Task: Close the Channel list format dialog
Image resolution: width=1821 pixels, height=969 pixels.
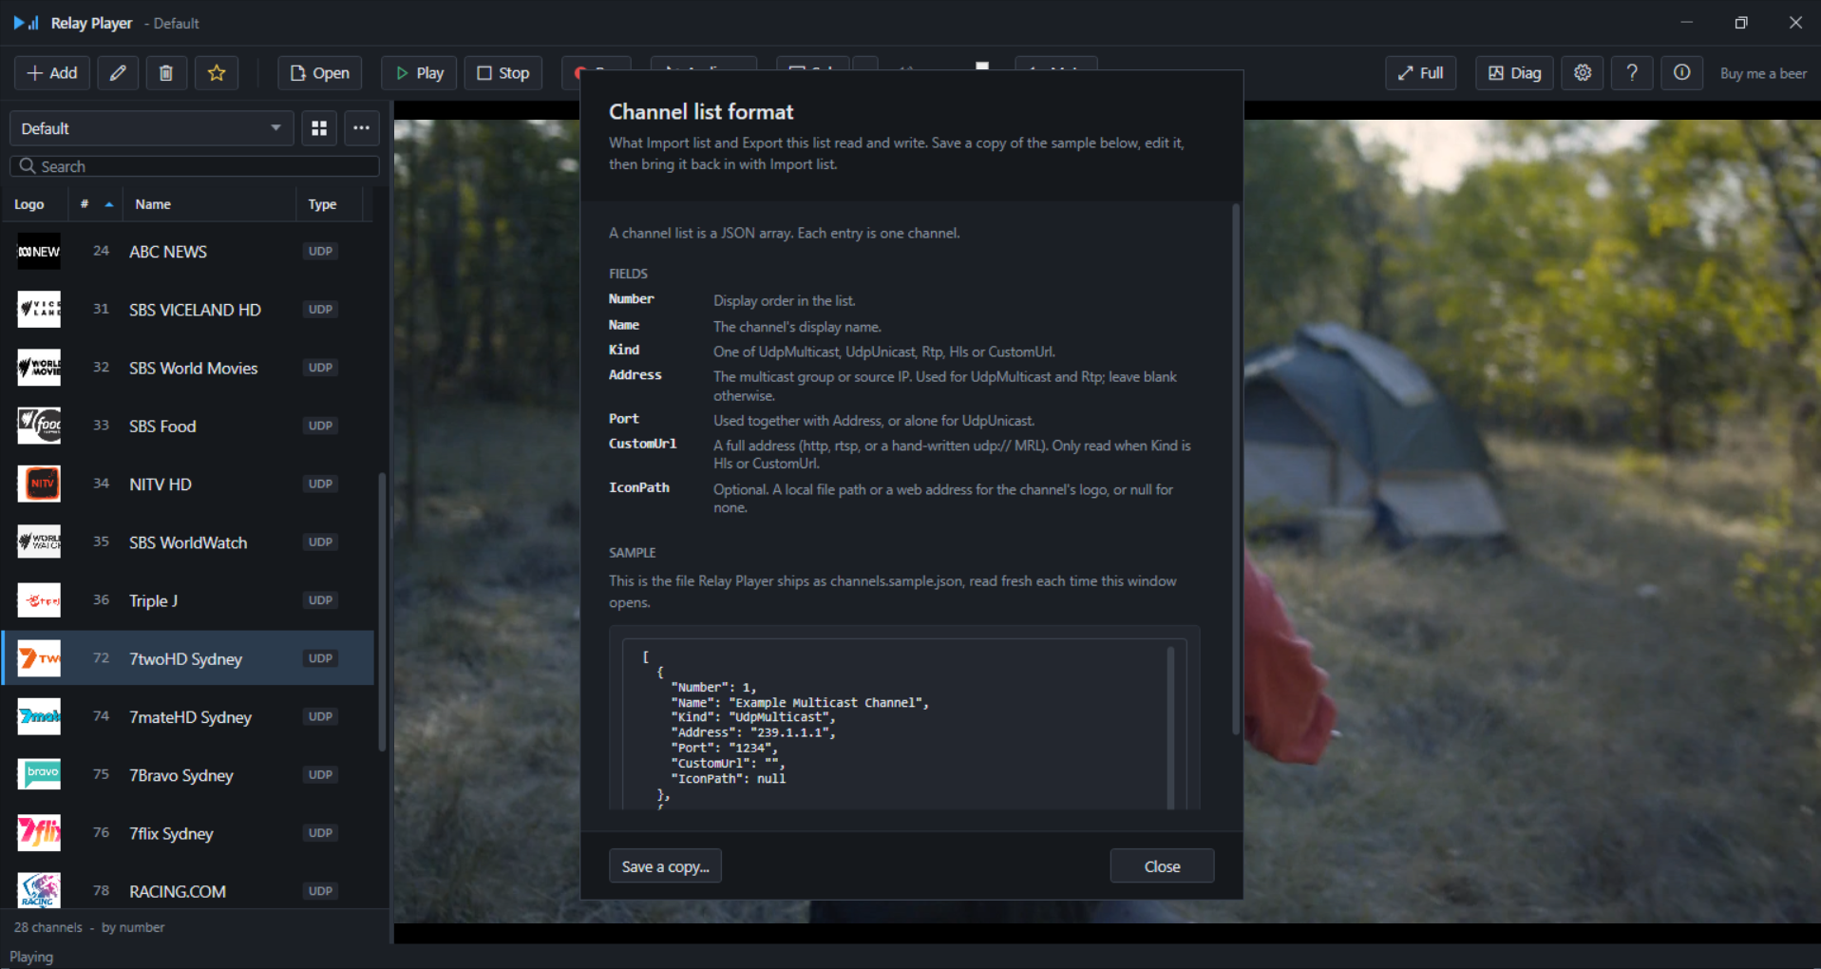Action: pos(1162,866)
